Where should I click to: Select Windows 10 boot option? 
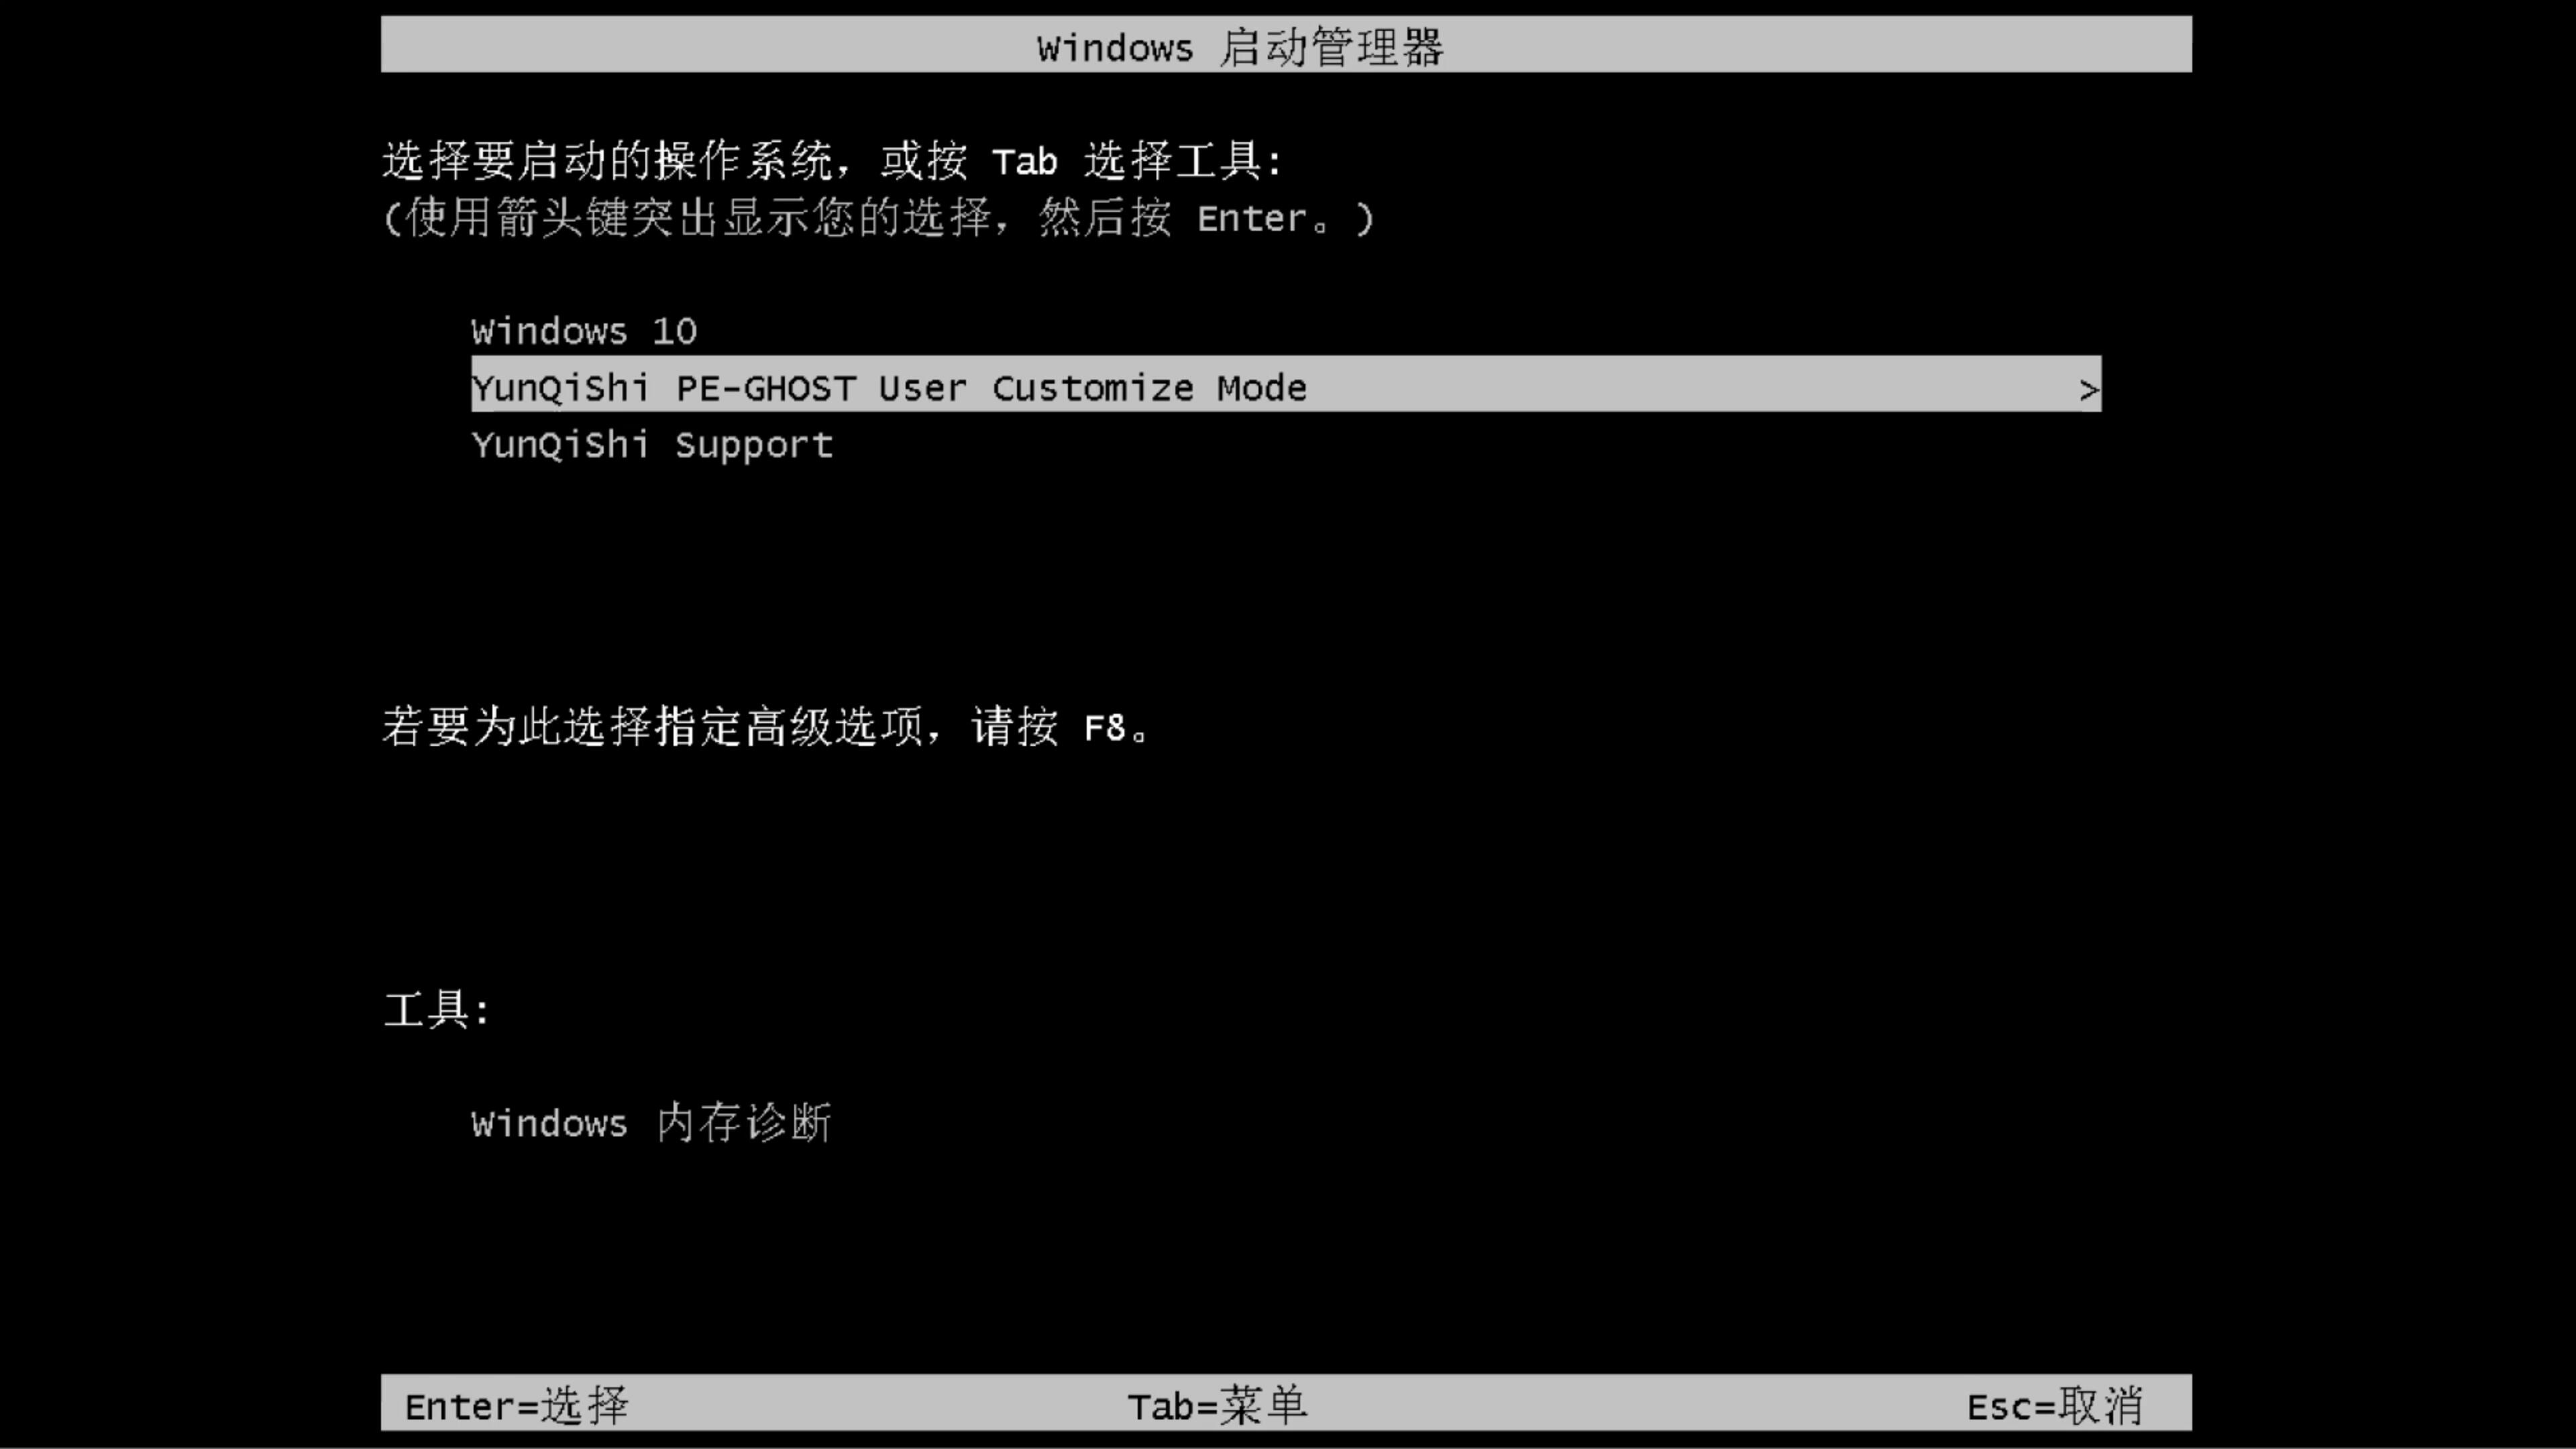(x=584, y=329)
